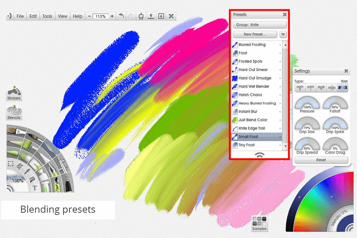
Task: Open options dot for Small Frost preset
Action: 280,137
